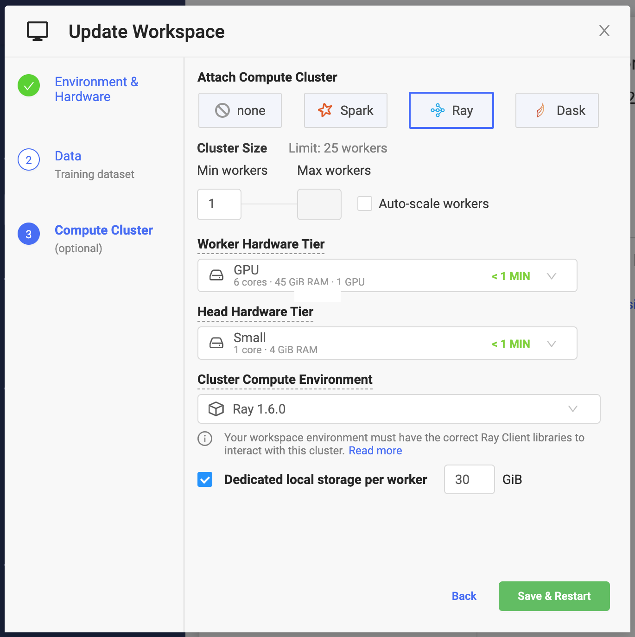635x637 pixels.
Task: Uncheck Dedicated local storage per worker
Action: coord(205,479)
